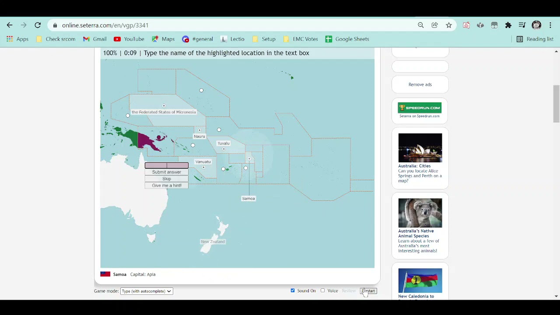Image resolution: width=560 pixels, height=315 pixels.
Task: Bookmark this page with the star icon
Action: (449, 25)
